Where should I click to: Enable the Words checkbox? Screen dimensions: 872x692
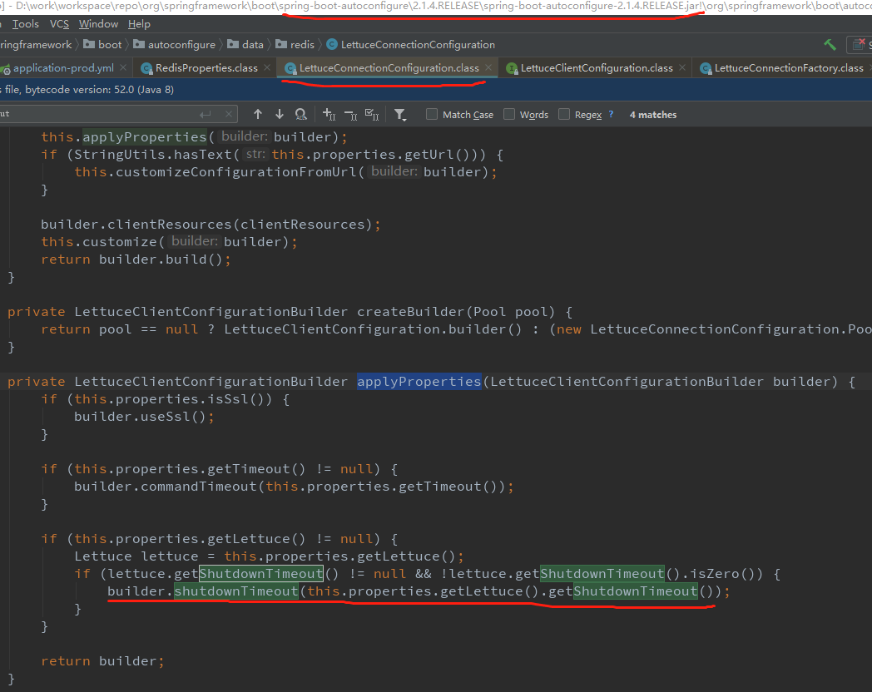(x=507, y=114)
